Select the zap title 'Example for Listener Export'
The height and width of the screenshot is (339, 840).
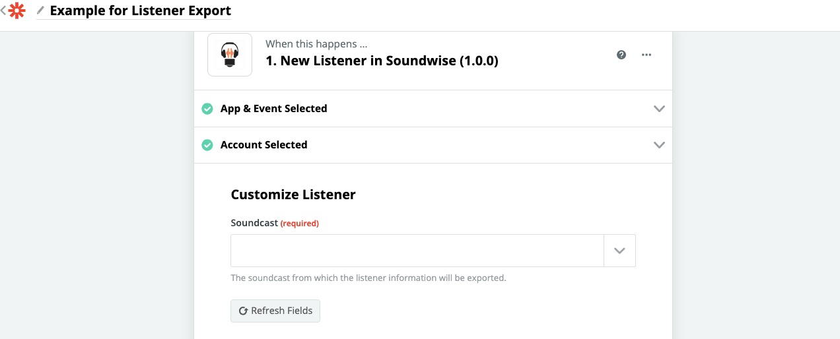click(141, 11)
